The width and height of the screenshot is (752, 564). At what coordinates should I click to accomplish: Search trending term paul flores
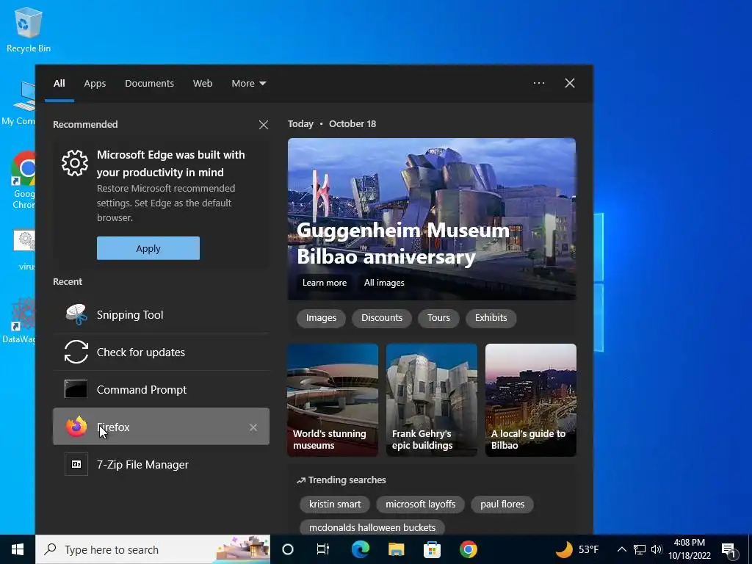coord(502,504)
